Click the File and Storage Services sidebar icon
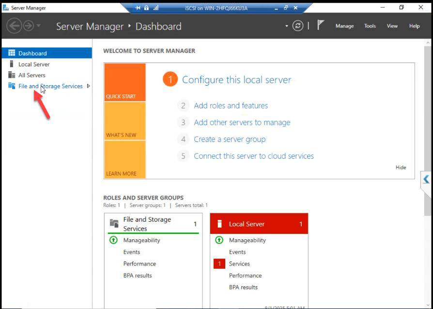 [12, 86]
